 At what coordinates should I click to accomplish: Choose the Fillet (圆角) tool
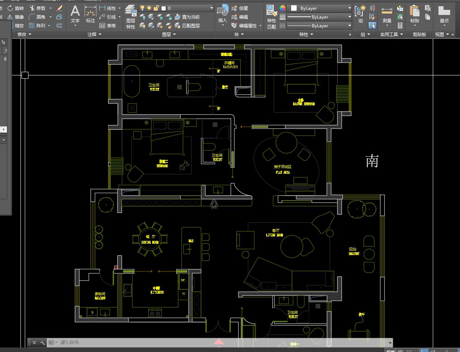37,17
